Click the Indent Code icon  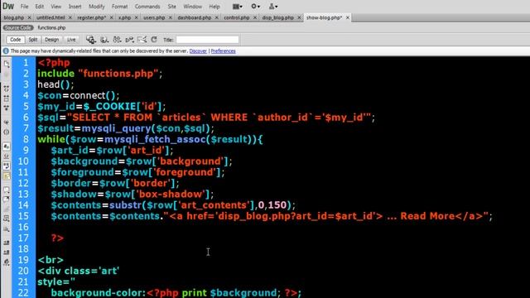click(7, 243)
